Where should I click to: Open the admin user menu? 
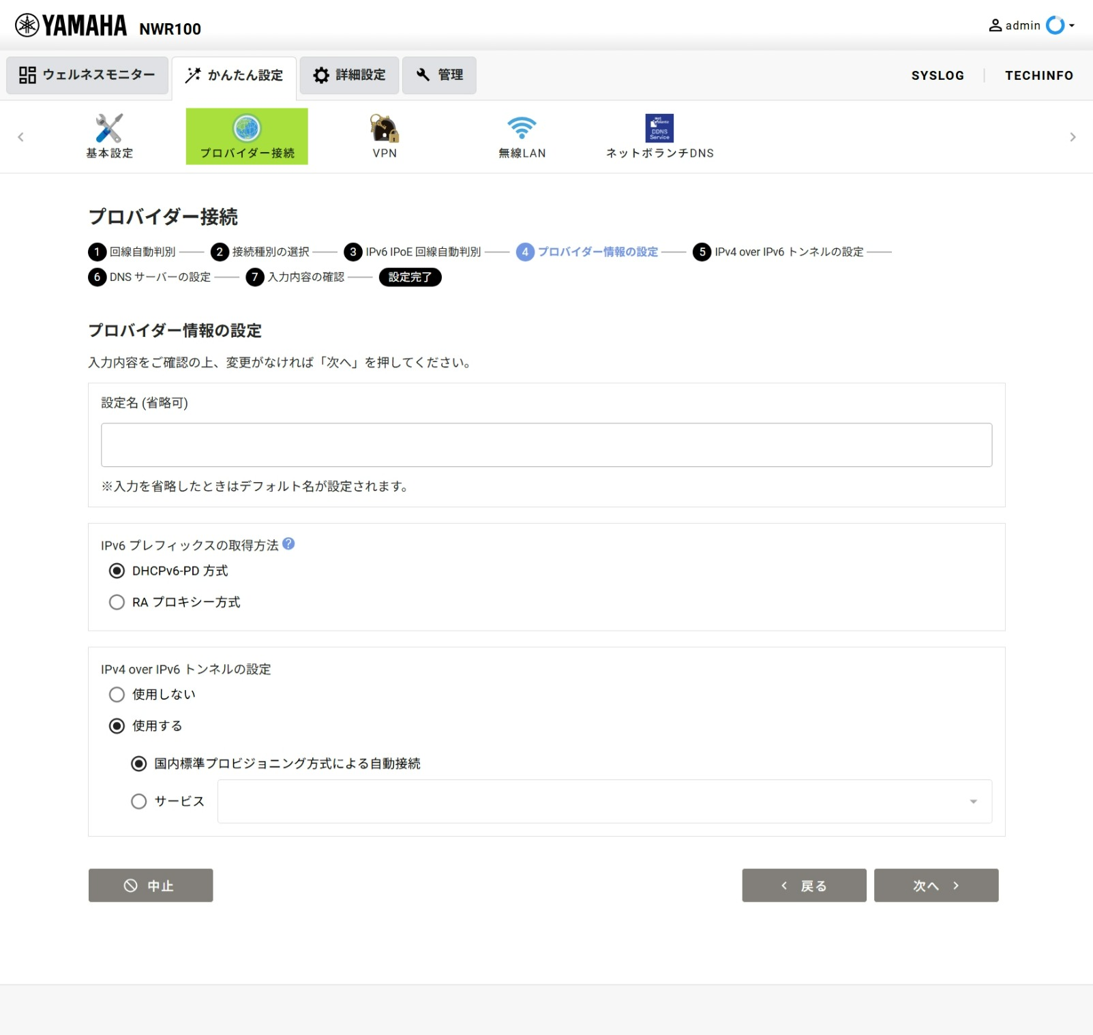tap(1031, 26)
